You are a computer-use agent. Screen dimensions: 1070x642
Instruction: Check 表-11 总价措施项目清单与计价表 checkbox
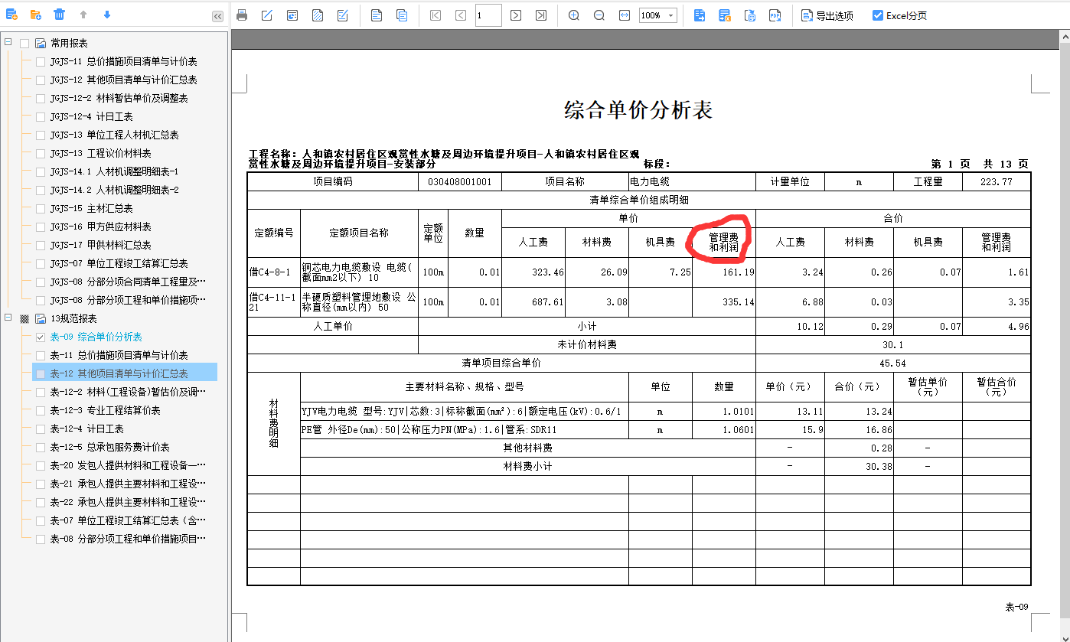[41, 356]
